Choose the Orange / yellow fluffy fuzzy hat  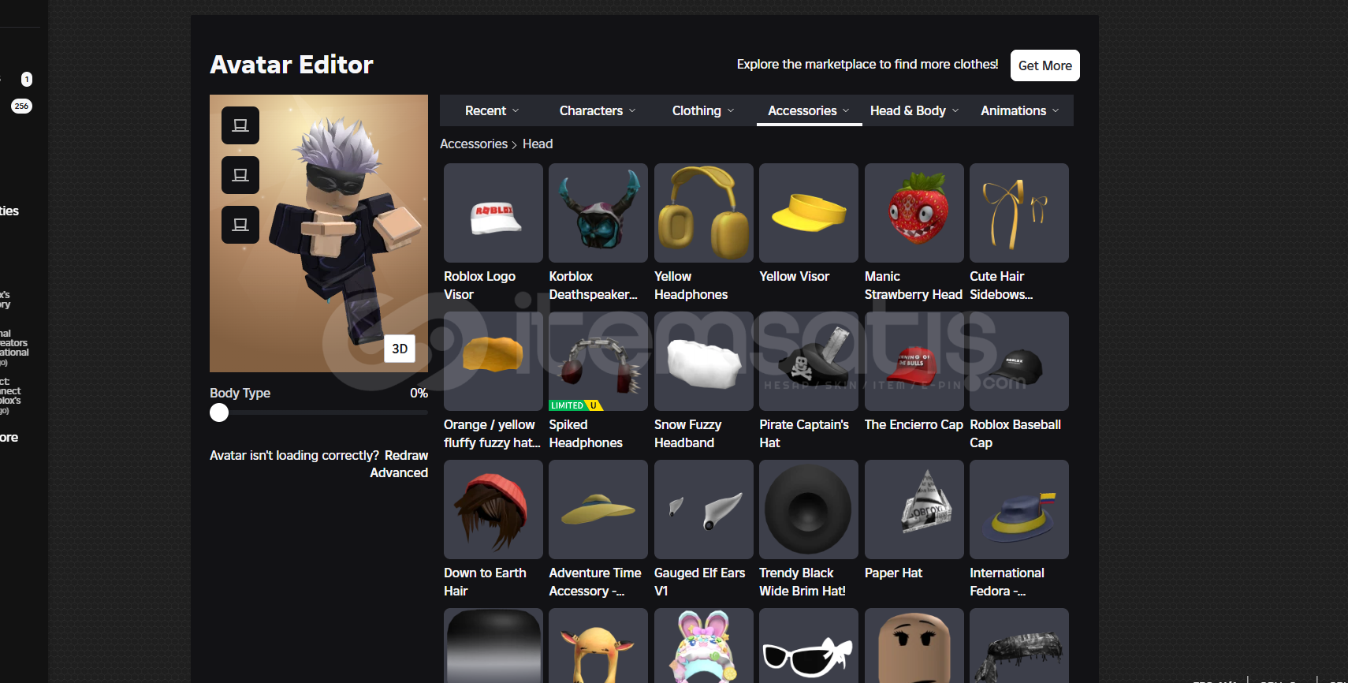[493, 361]
